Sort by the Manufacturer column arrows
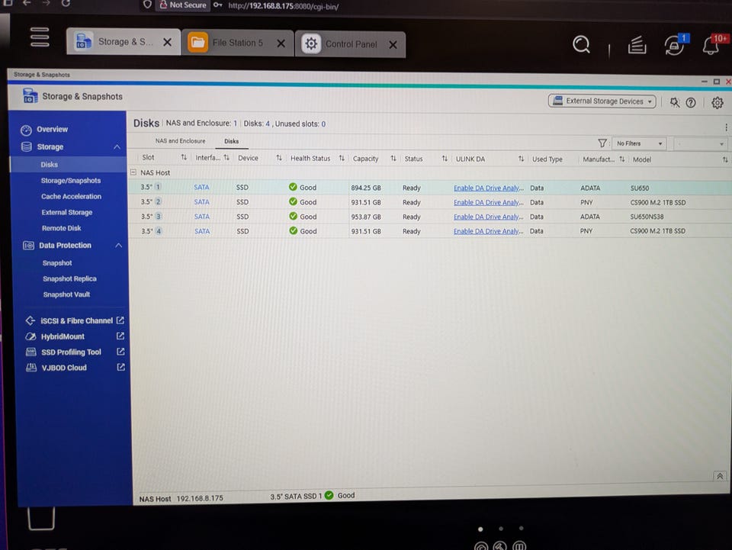 click(622, 159)
